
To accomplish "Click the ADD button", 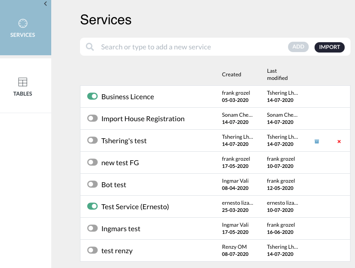I will point(298,47).
